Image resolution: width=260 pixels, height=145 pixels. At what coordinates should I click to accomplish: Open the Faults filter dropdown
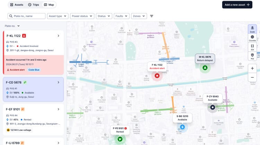point(122,16)
